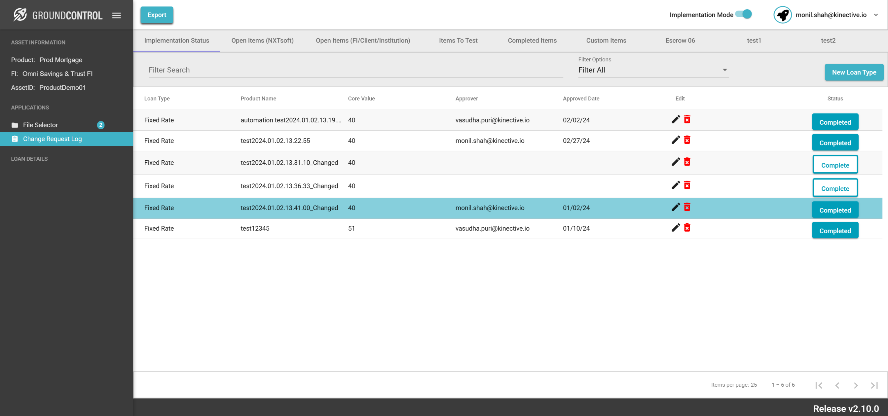Focus the Filter Search input field

pyautogui.click(x=355, y=70)
